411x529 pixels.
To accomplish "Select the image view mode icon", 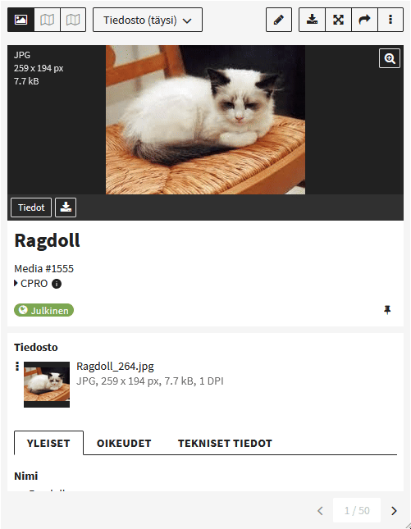I will 21,20.
